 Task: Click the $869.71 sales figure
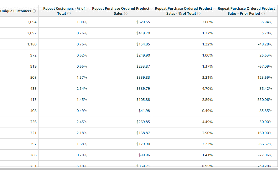(x=143, y=165)
